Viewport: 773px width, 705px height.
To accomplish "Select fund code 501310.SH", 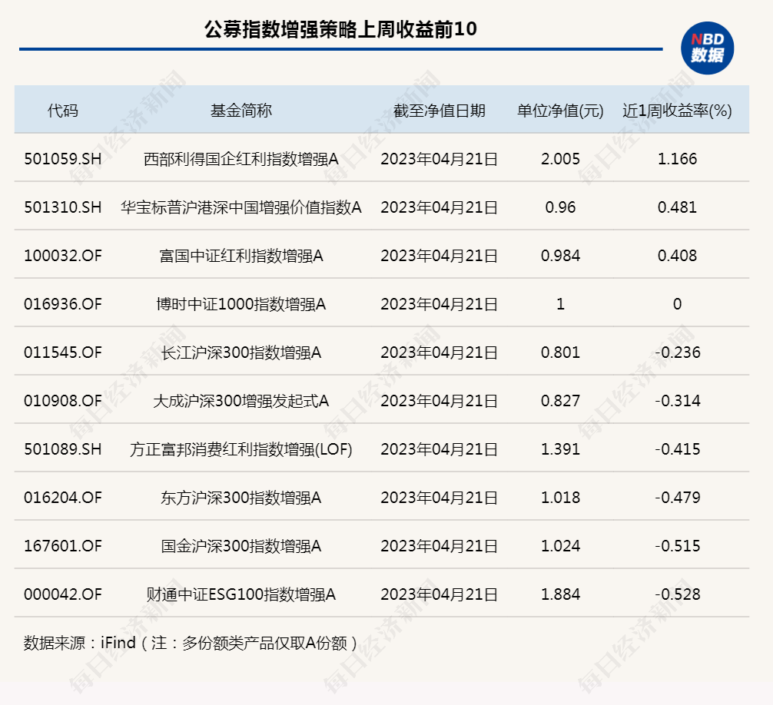I will point(63,207).
